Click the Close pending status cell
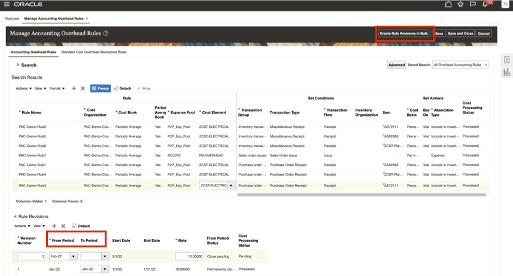 (x=218, y=256)
